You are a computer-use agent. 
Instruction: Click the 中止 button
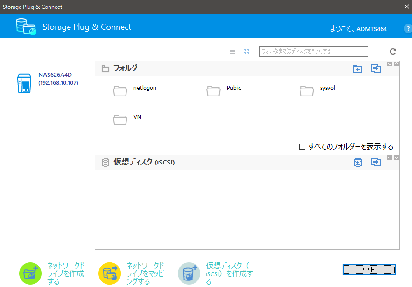(369, 269)
